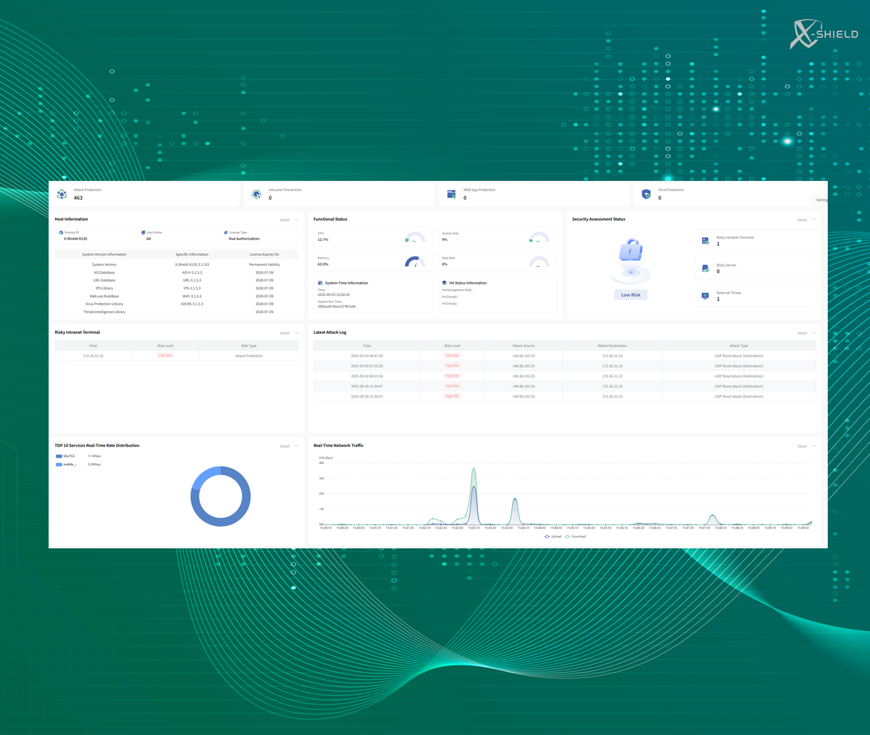This screenshot has width=870, height=735.
Task: Click the Attack Type column header
Action: click(x=738, y=346)
